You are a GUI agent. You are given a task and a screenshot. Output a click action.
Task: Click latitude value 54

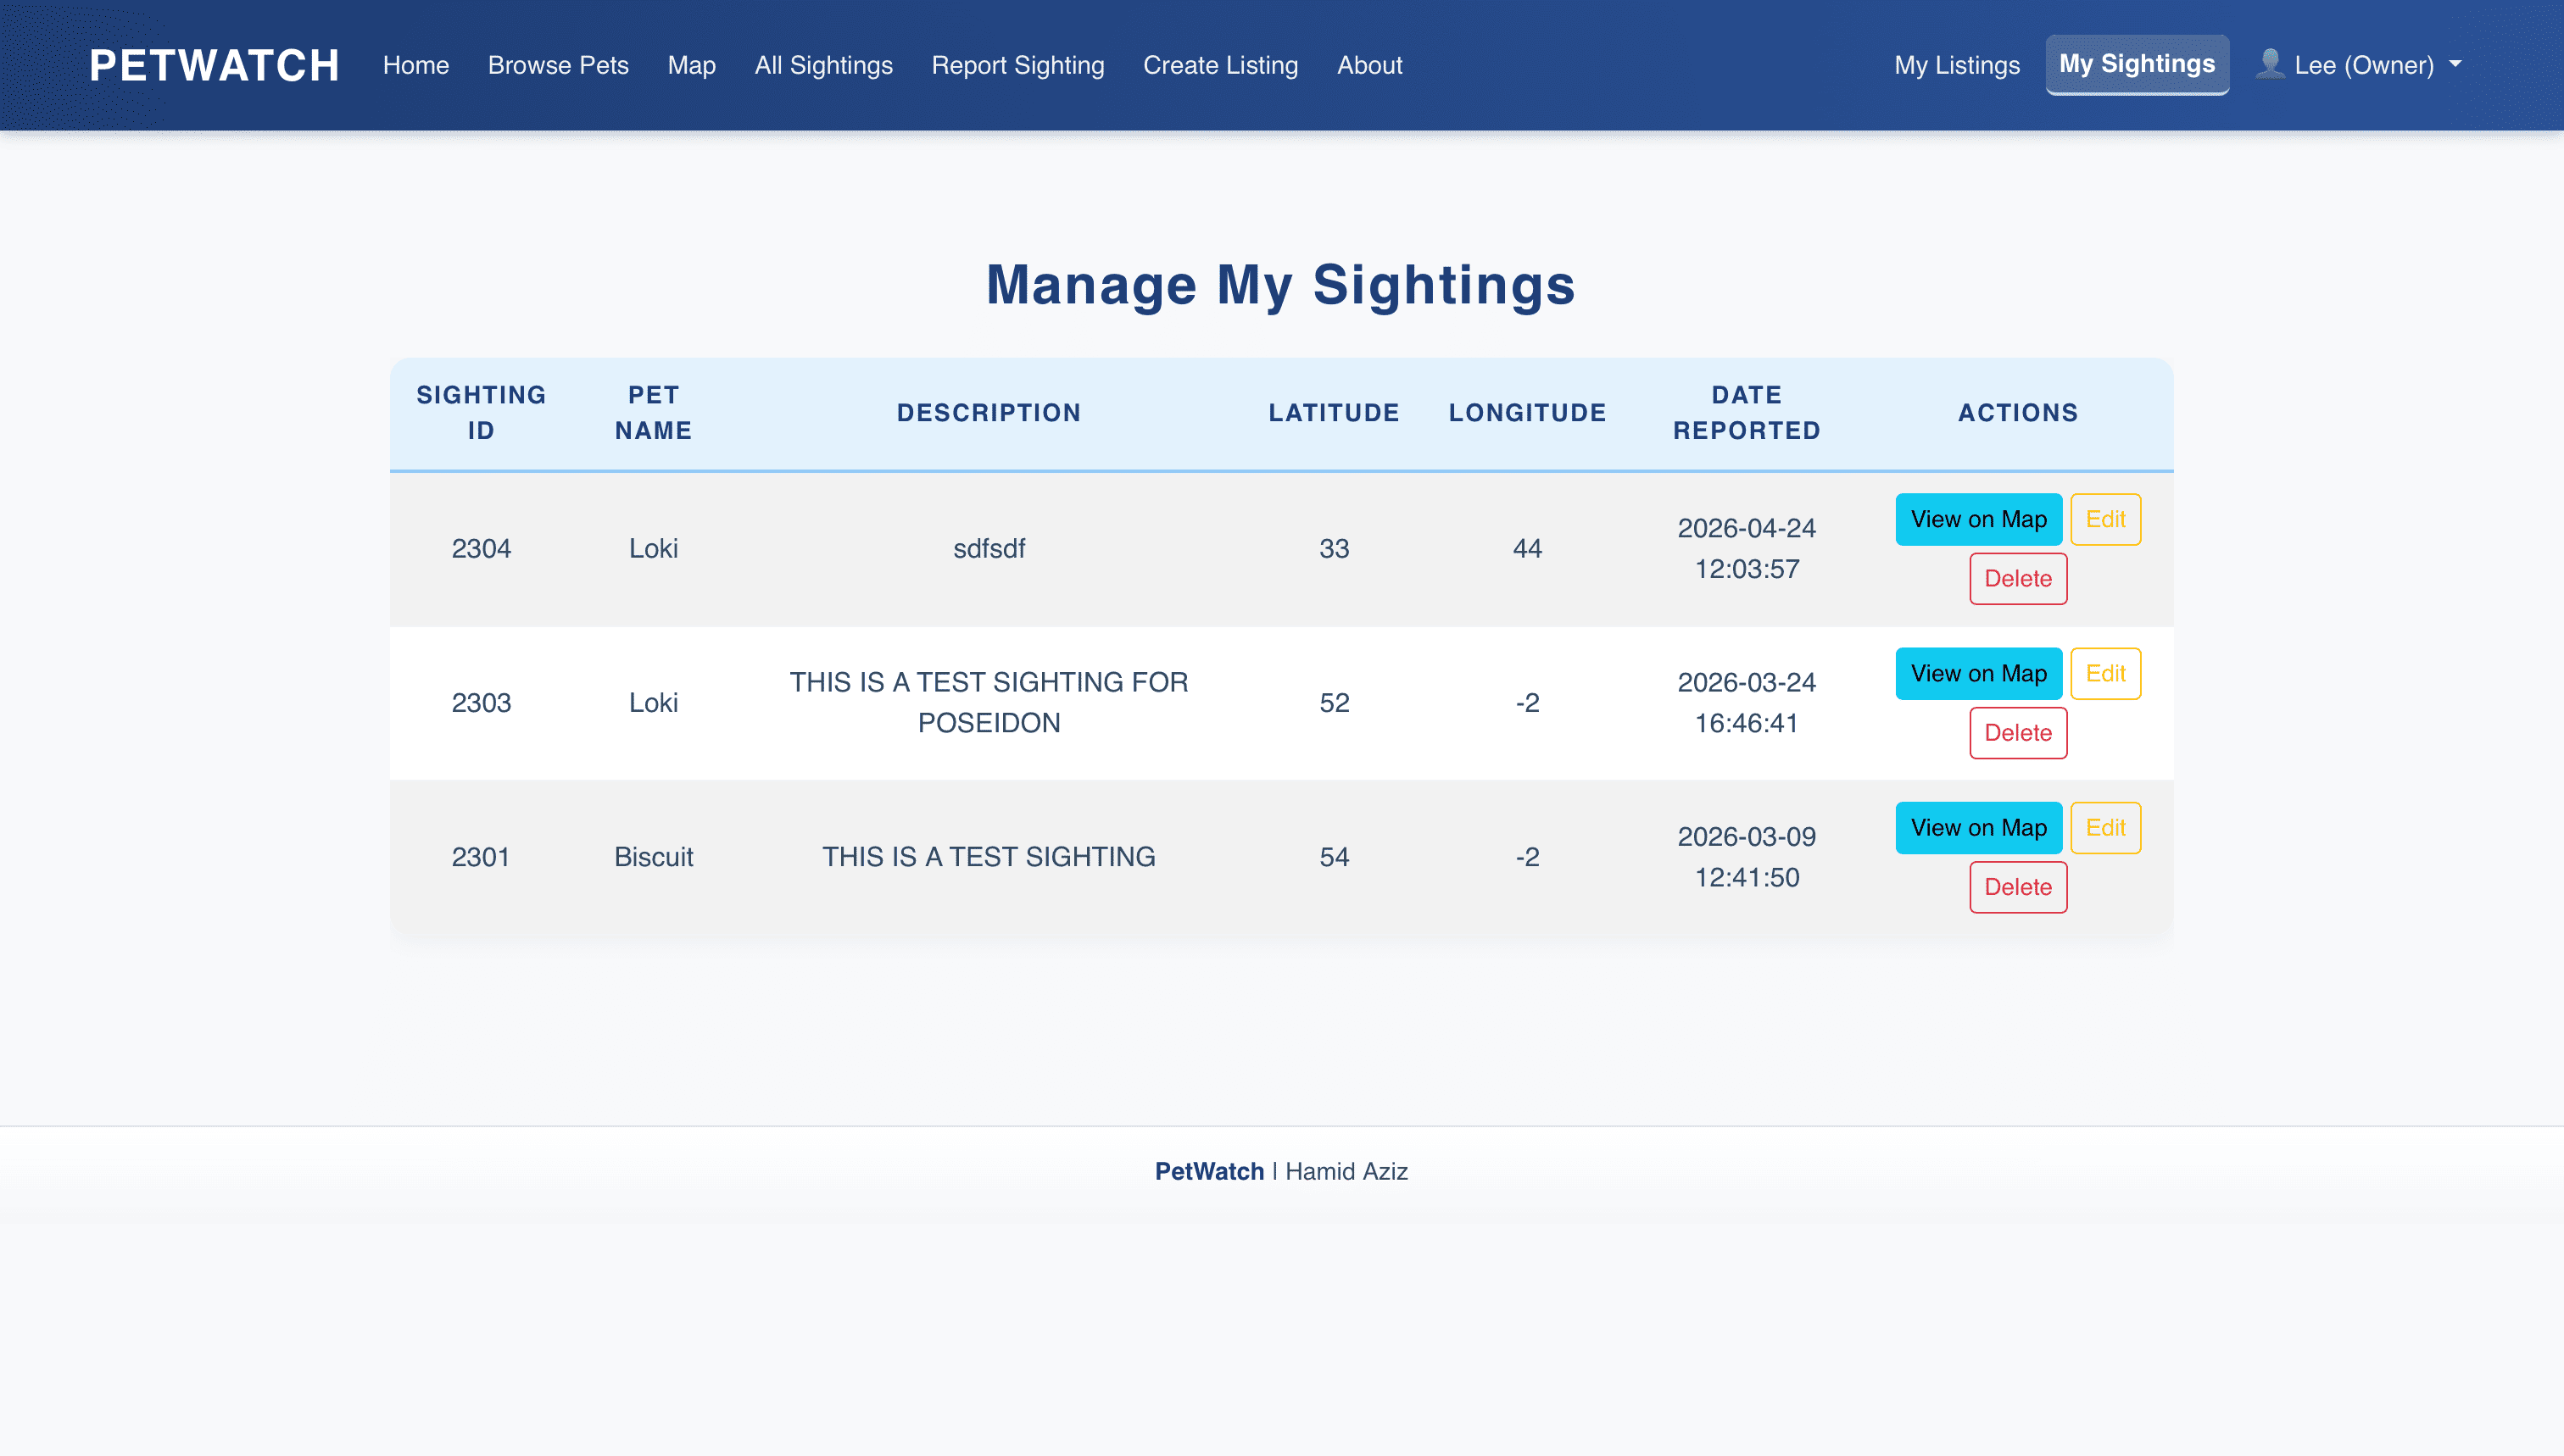[x=1334, y=856]
